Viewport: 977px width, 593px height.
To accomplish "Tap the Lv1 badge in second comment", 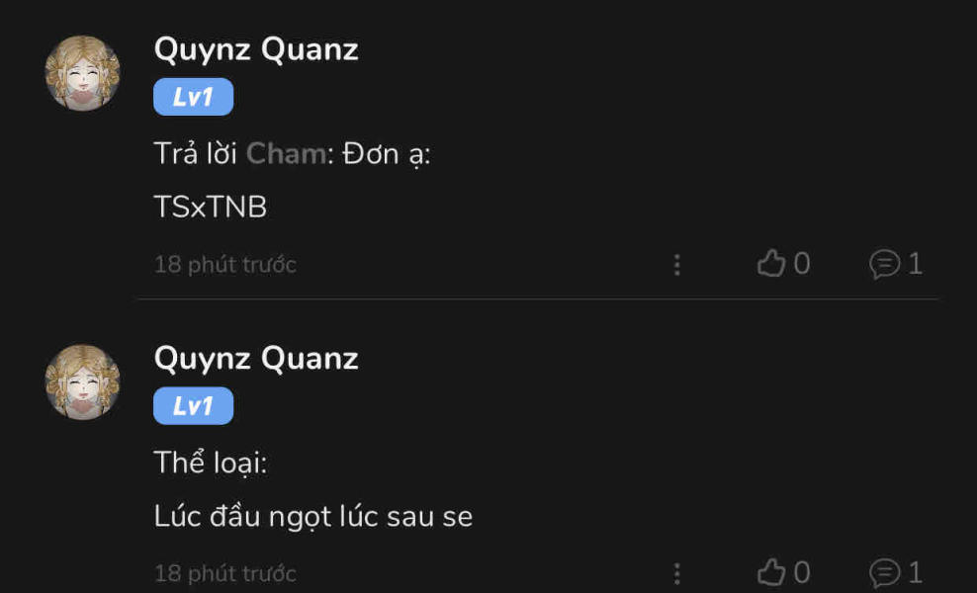I will 193,405.
